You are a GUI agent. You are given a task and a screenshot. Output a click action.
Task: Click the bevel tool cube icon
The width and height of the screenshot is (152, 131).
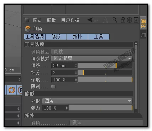point(28,29)
